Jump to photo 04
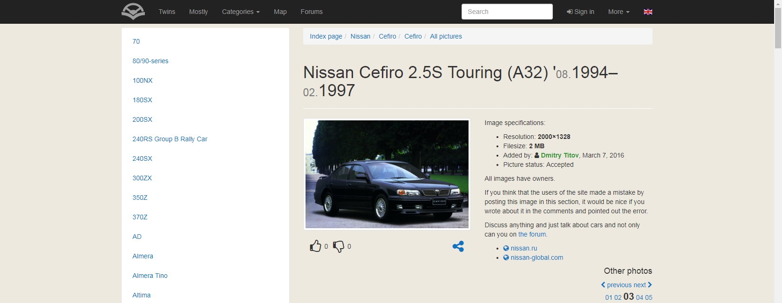This screenshot has width=782, height=303. [639, 297]
